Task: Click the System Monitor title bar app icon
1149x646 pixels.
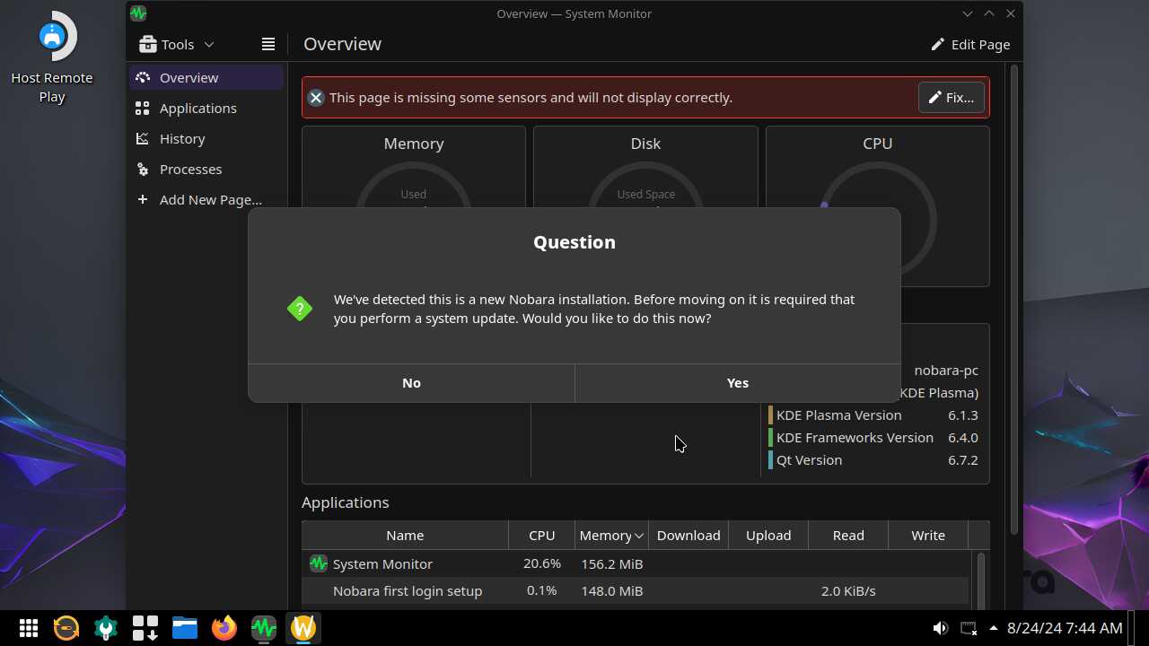Action: point(138,13)
